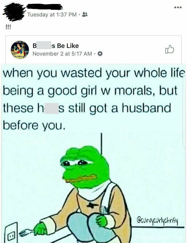Like the 'Be Like' page with thumbs-up
This screenshot has height=243, width=187.
pyautogui.click(x=170, y=49)
